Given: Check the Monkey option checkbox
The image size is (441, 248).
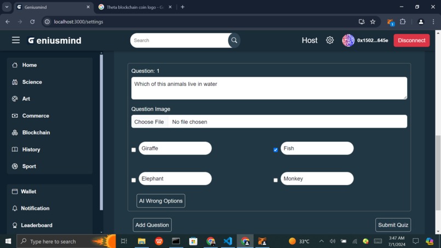Looking at the screenshot, I should coord(276,180).
